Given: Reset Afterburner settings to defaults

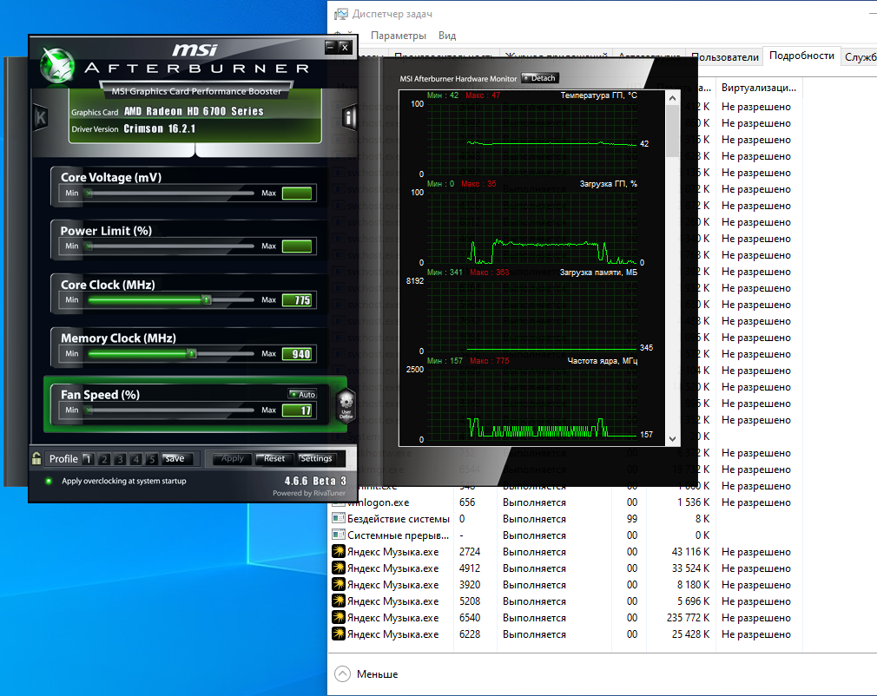Looking at the screenshot, I should tap(274, 458).
